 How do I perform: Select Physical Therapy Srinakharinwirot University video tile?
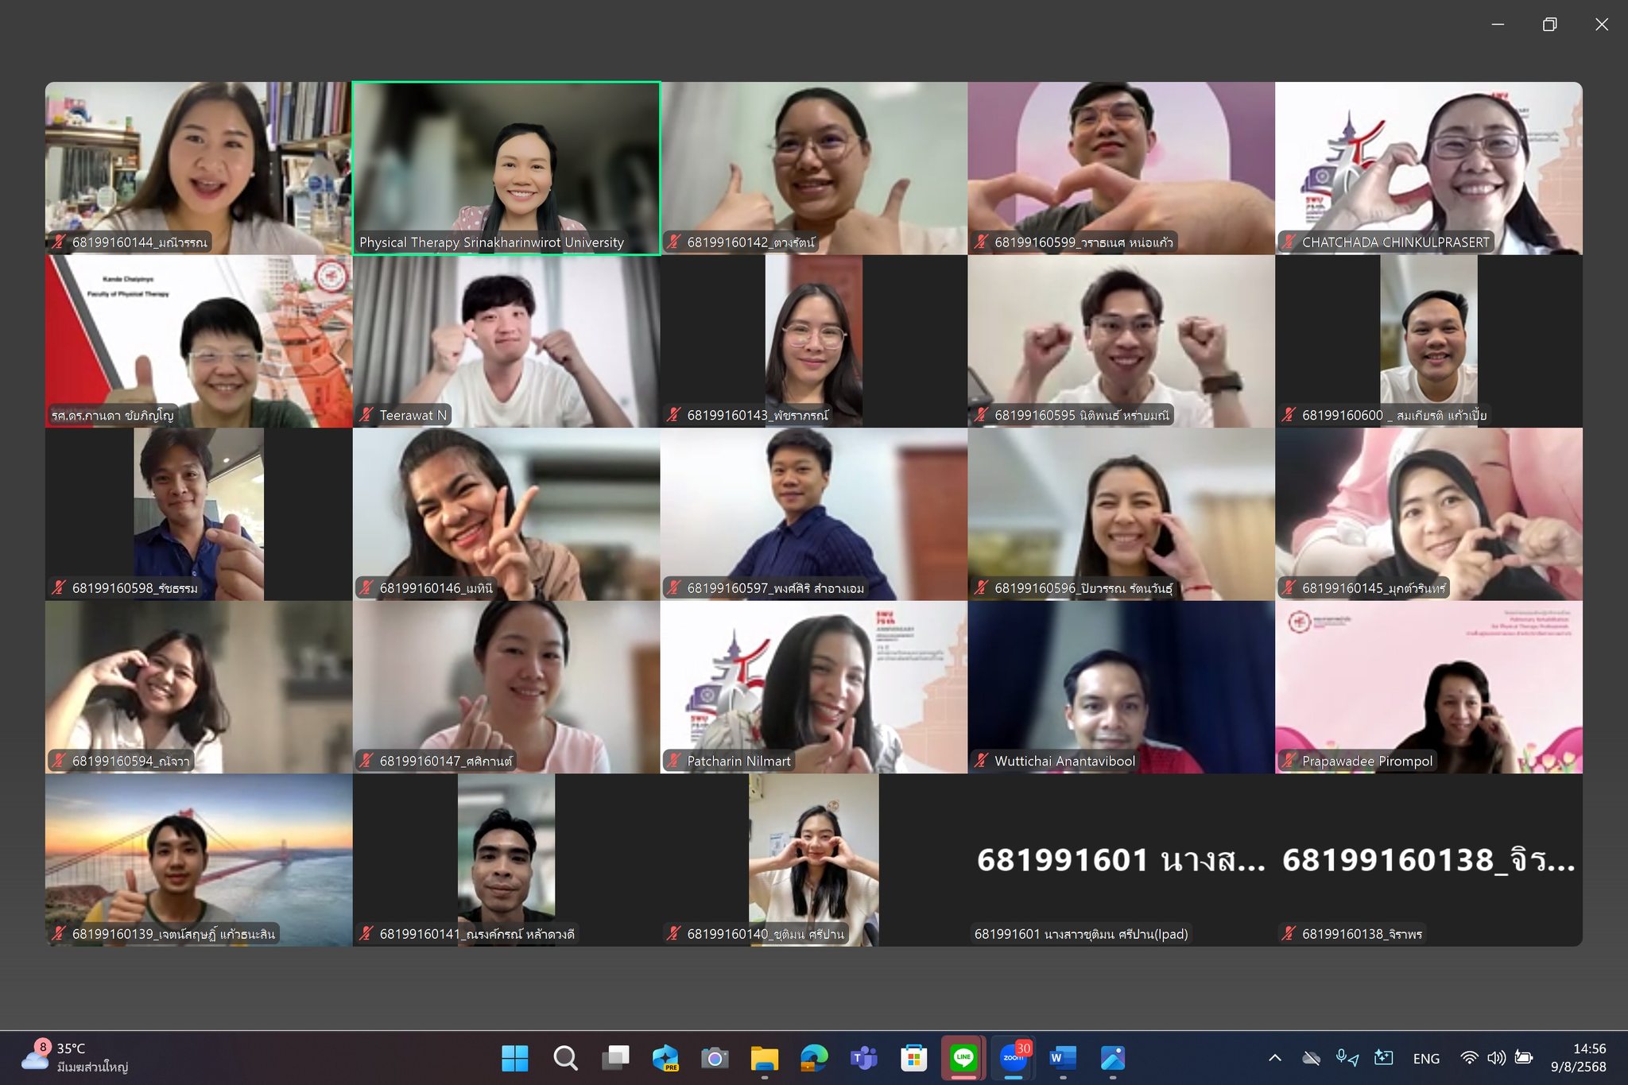coord(506,168)
